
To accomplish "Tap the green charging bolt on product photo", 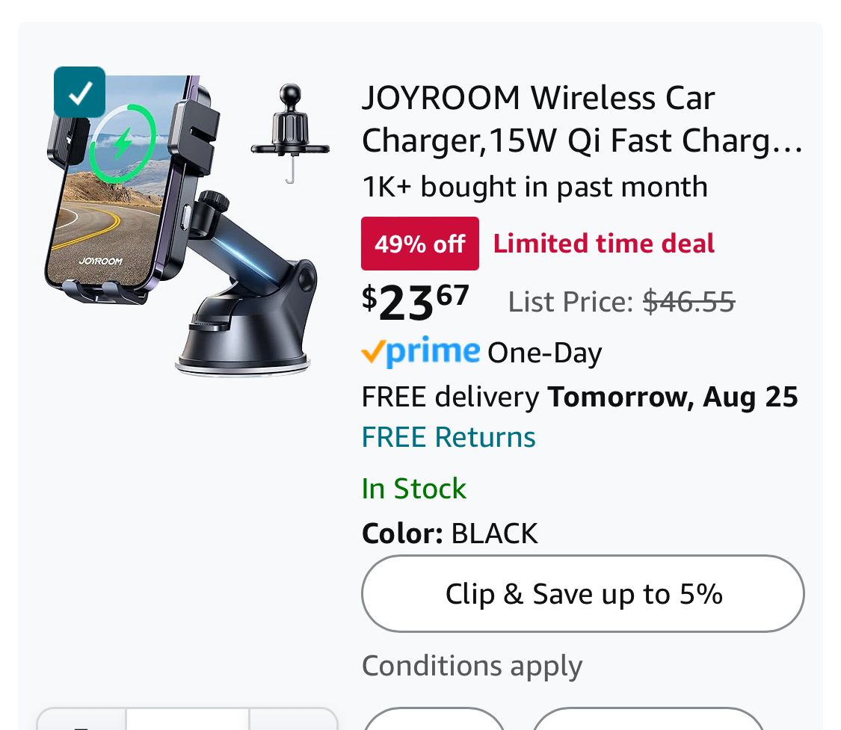I will pyautogui.click(x=123, y=141).
